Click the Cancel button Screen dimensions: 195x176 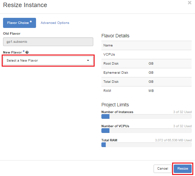tap(163, 169)
